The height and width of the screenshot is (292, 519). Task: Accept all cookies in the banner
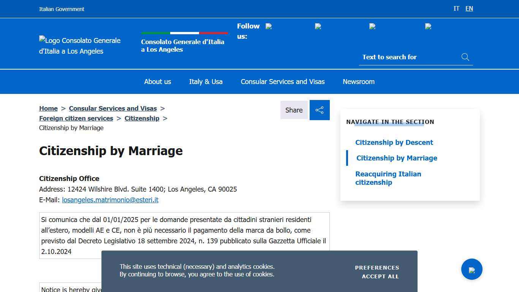pos(380,276)
